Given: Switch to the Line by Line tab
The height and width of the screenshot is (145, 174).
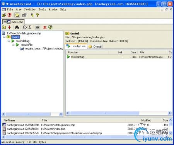Looking at the screenshot, I should (76, 46).
